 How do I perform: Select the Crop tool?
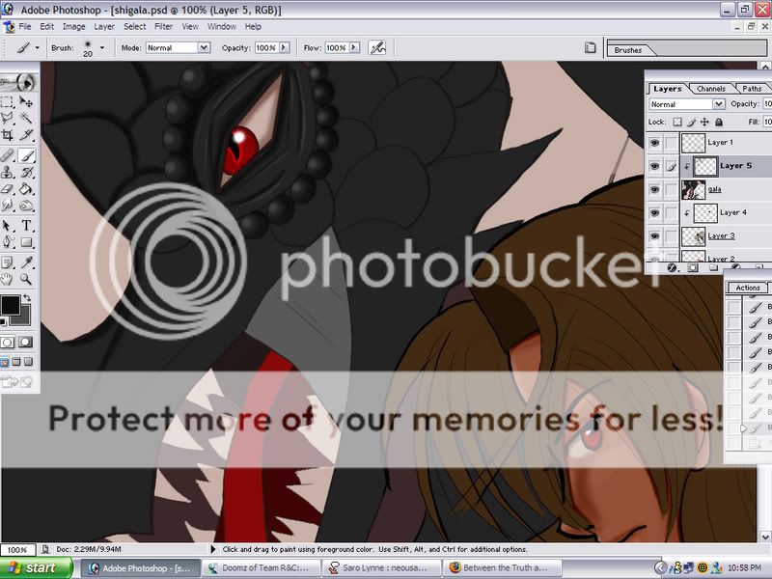tap(8, 134)
